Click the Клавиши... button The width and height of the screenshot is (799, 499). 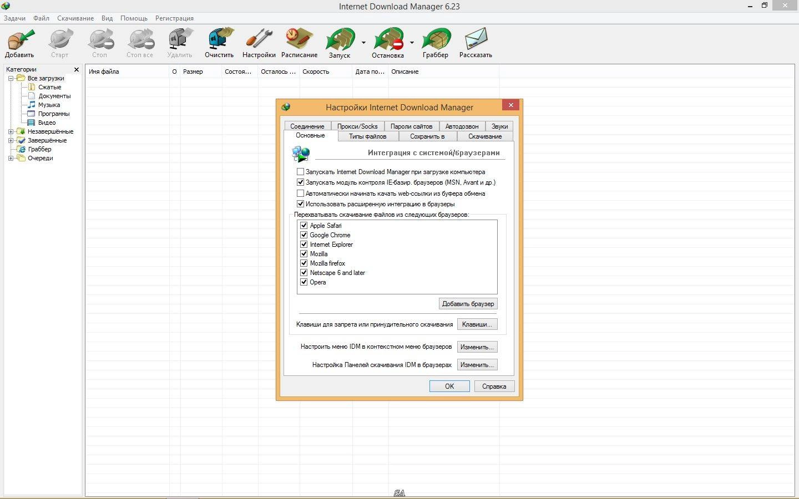[x=477, y=324]
